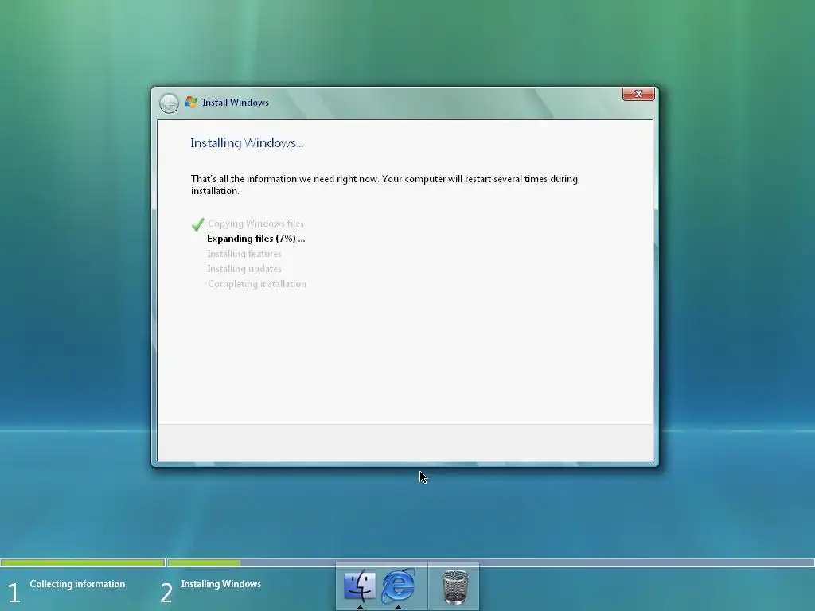Click the stage number 1
This screenshot has width=815, height=611.
[14, 593]
